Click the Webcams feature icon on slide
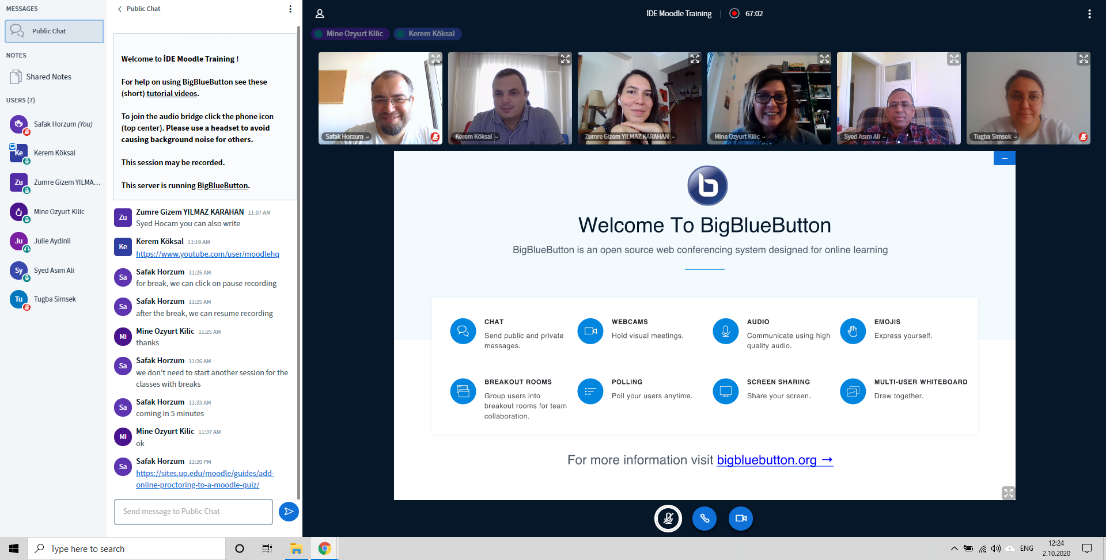Image resolution: width=1106 pixels, height=560 pixels. coord(590,332)
